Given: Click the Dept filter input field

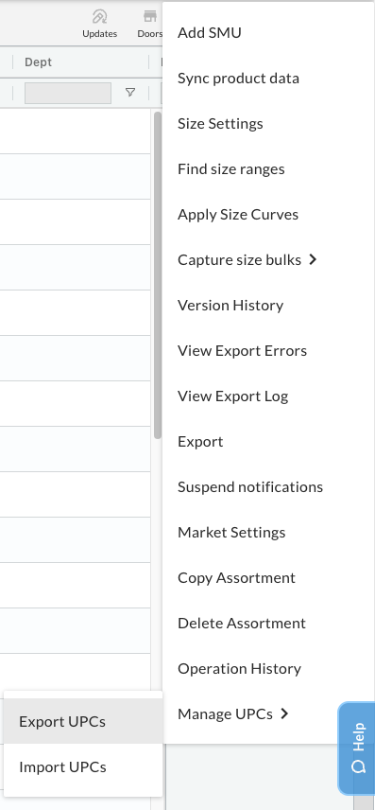Looking at the screenshot, I should coord(68,93).
